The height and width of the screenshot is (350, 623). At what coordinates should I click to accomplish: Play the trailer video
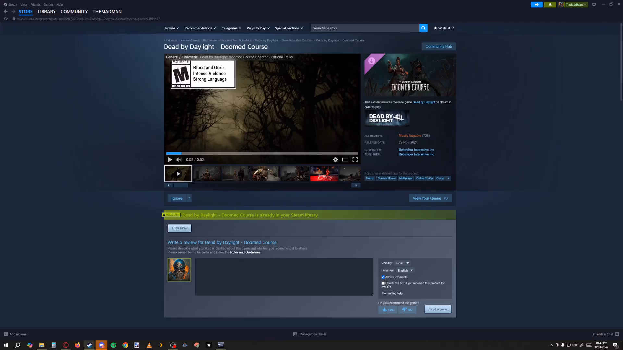[170, 160]
